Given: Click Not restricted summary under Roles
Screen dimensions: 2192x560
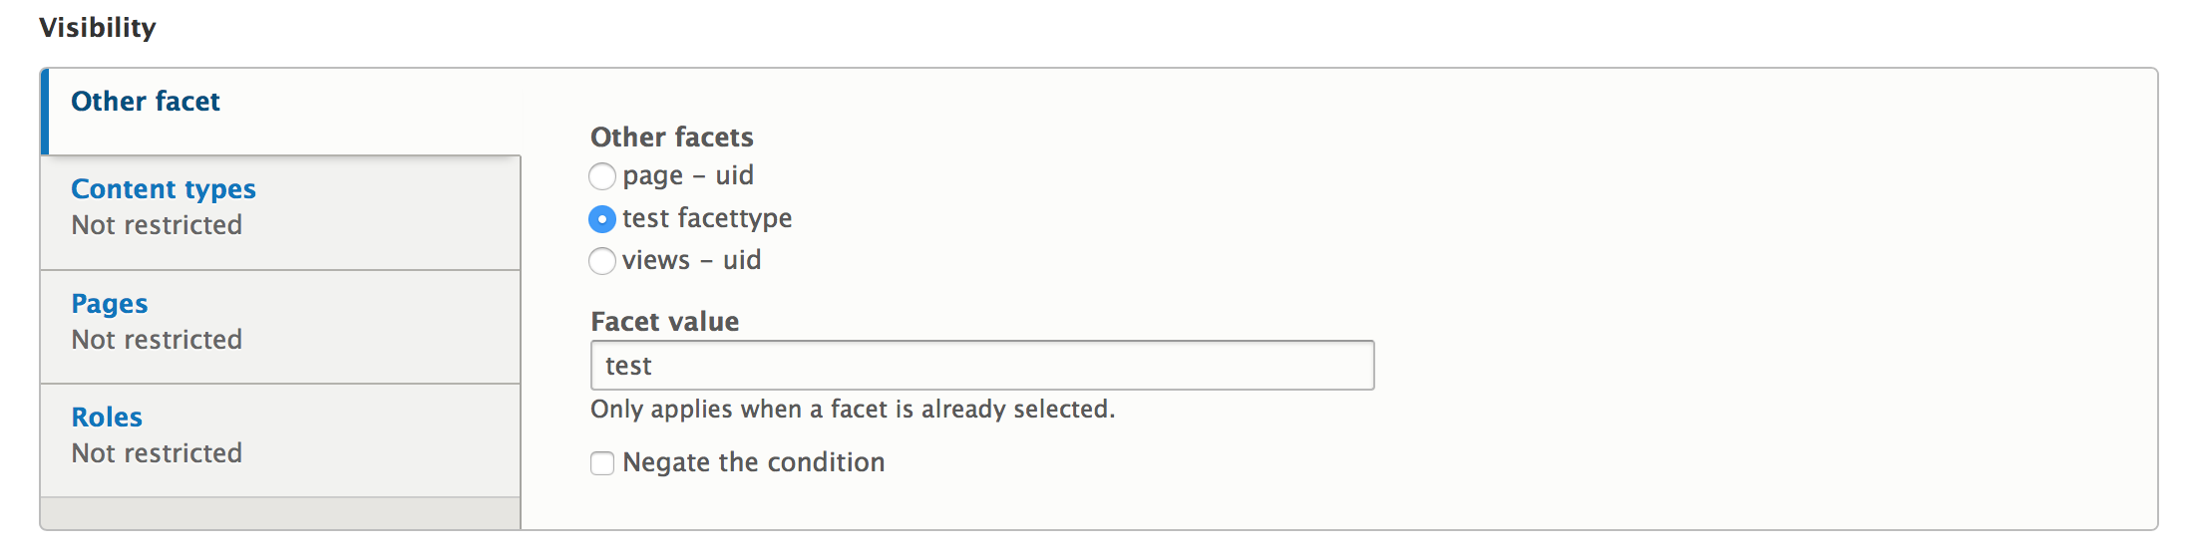Looking at the screenshot, I should [x=157, y=453].
